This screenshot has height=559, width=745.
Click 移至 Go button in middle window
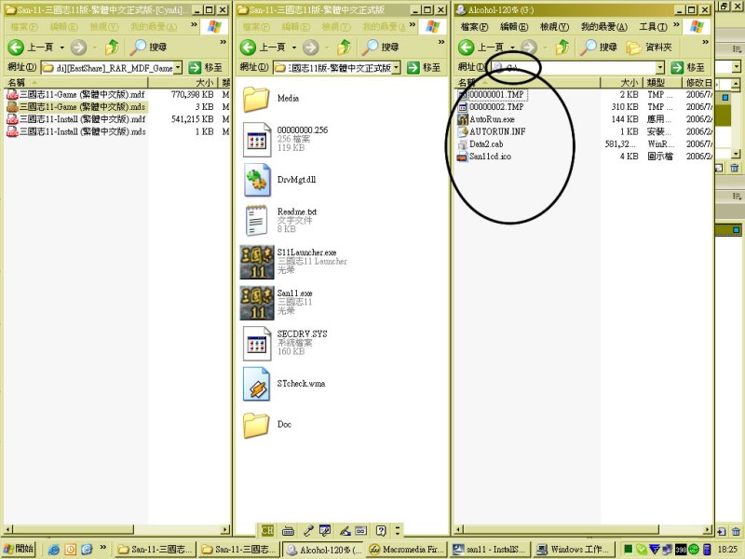[424, 67]
